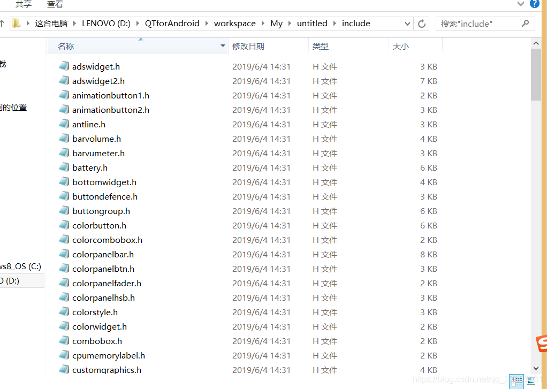The height and width of the screenshot is (389, 547).
Task: Click the antline.h file icon
Action: tap(64, 124)
